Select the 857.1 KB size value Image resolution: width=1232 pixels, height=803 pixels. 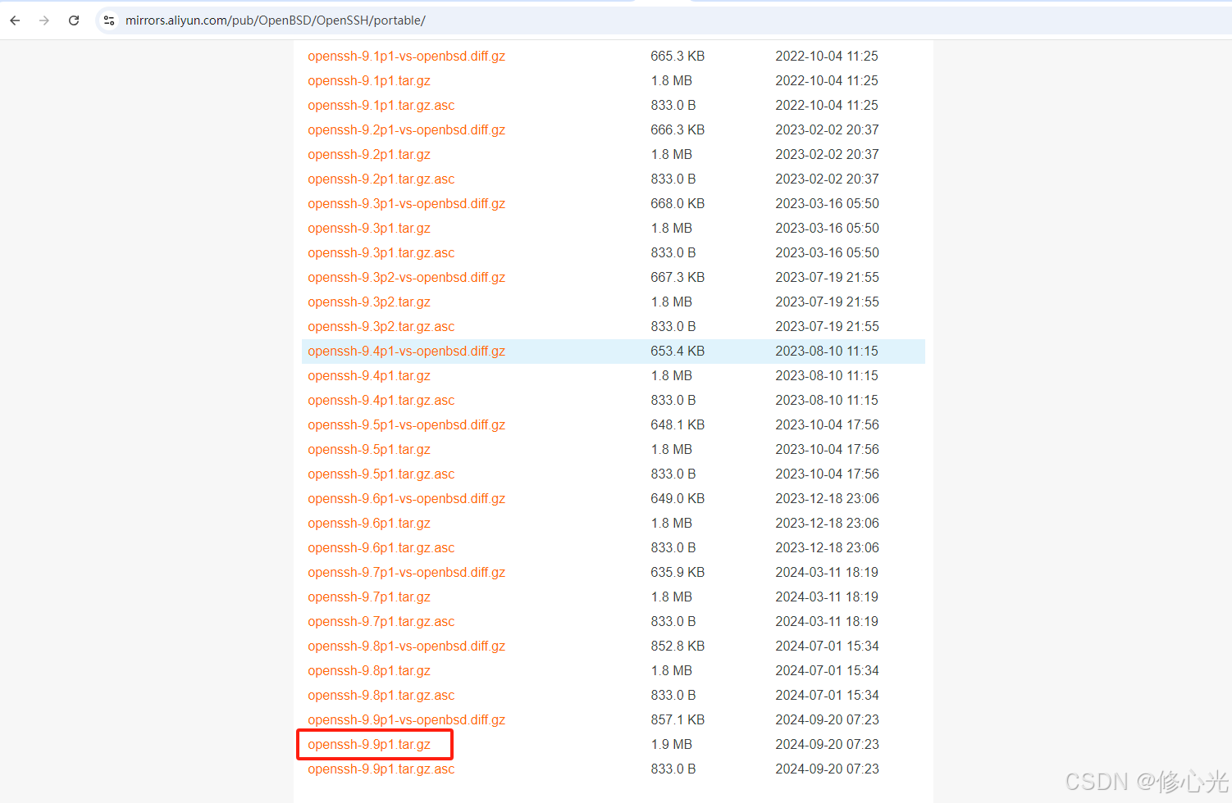pyautogui.click(x=678, y=719)
